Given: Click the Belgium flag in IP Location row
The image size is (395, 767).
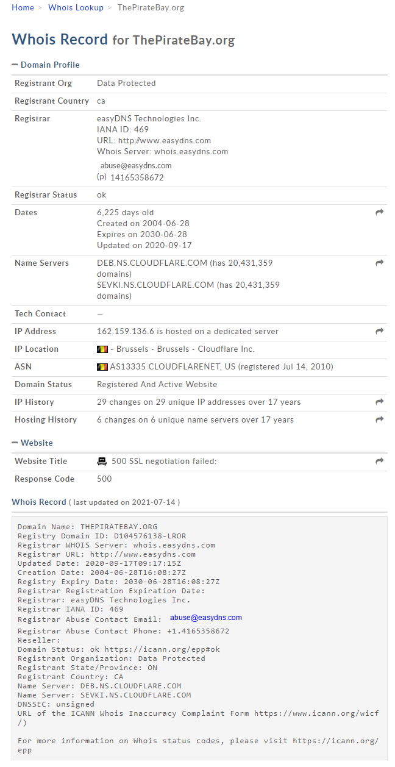Looking at the screenshot, I should [102, 349].
